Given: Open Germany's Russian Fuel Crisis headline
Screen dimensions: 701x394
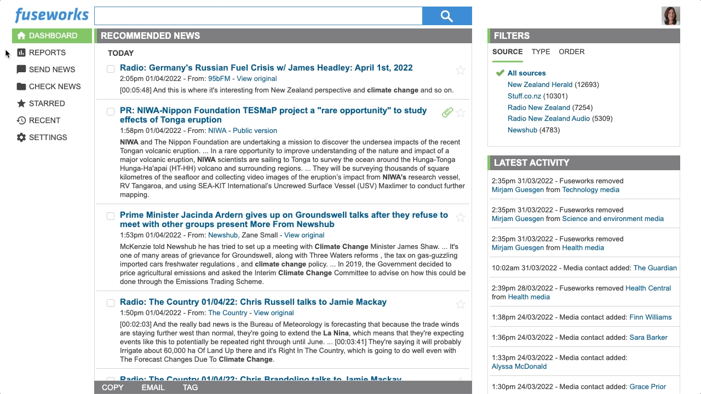Looking at the screenshot, I should point(266,68).
